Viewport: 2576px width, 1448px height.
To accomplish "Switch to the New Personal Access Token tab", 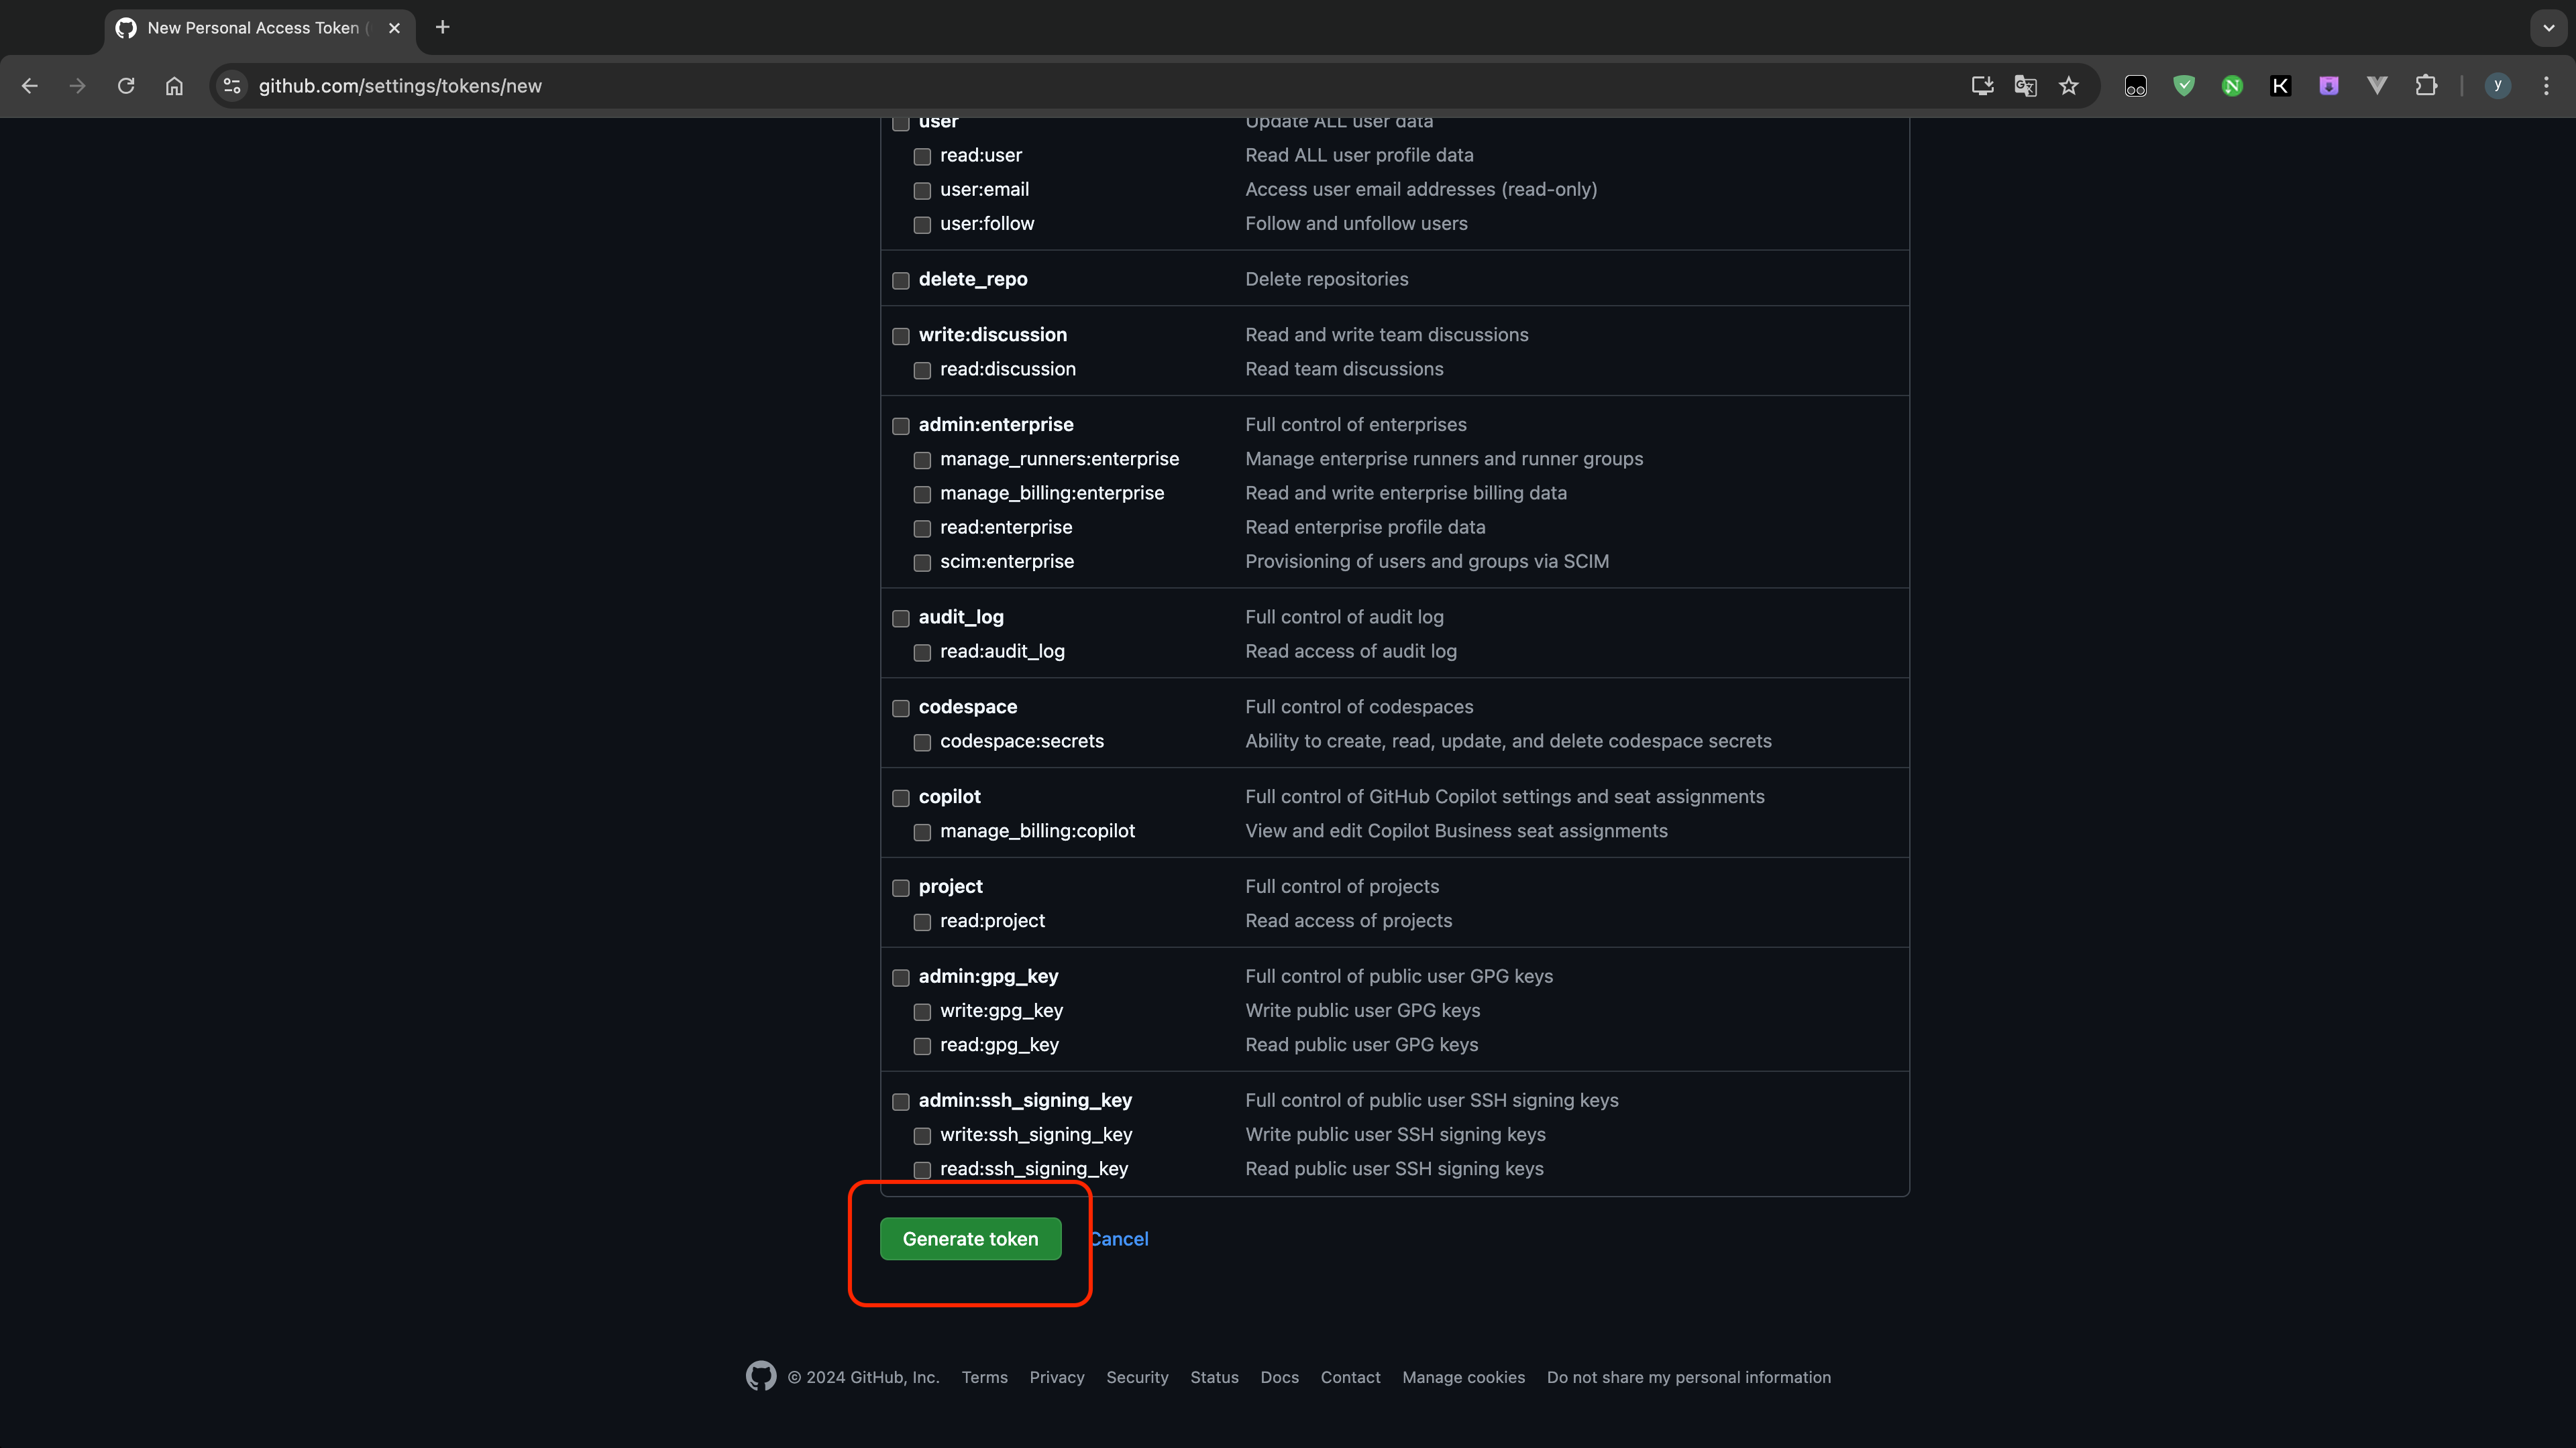I will pyautogui.click(x=253, y=28).
